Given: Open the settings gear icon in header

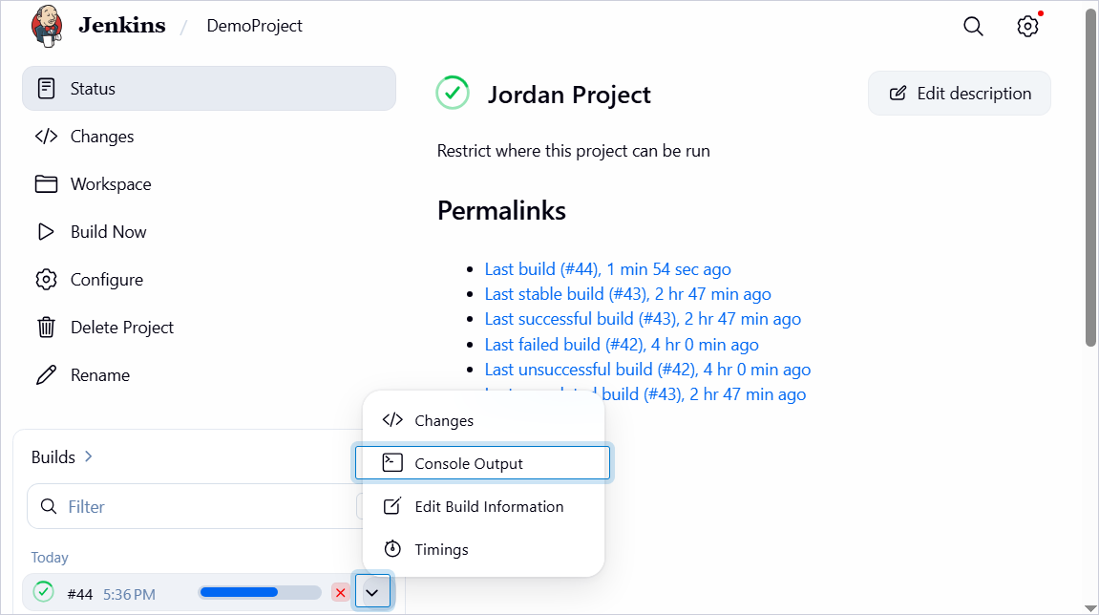Looking at the screenshot, I should [1027, 26].
